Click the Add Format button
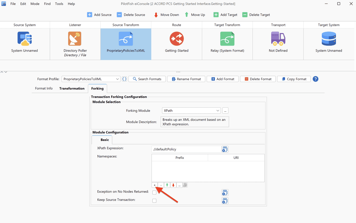The height and width of the screenshot is (223, 356). pyautogui.click(x=222, y=79)
